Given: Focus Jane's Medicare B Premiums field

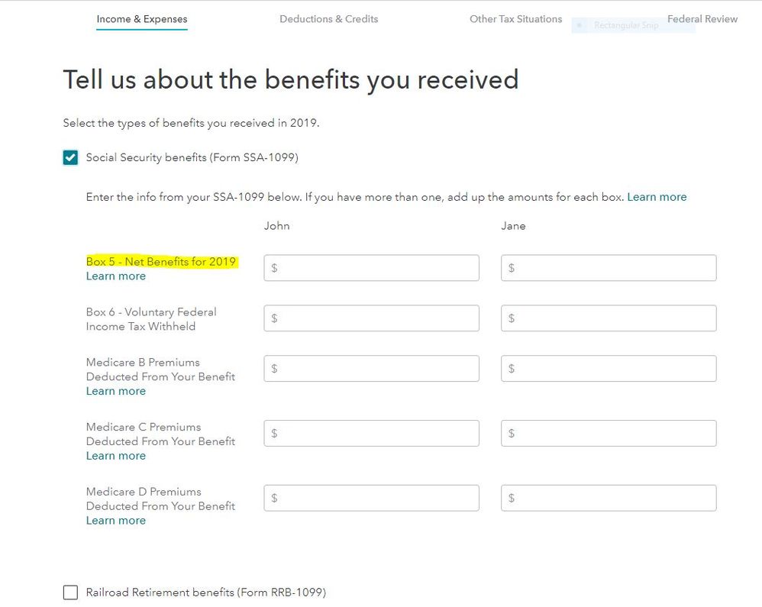Looking at the screenshot, I should point(609,368).
